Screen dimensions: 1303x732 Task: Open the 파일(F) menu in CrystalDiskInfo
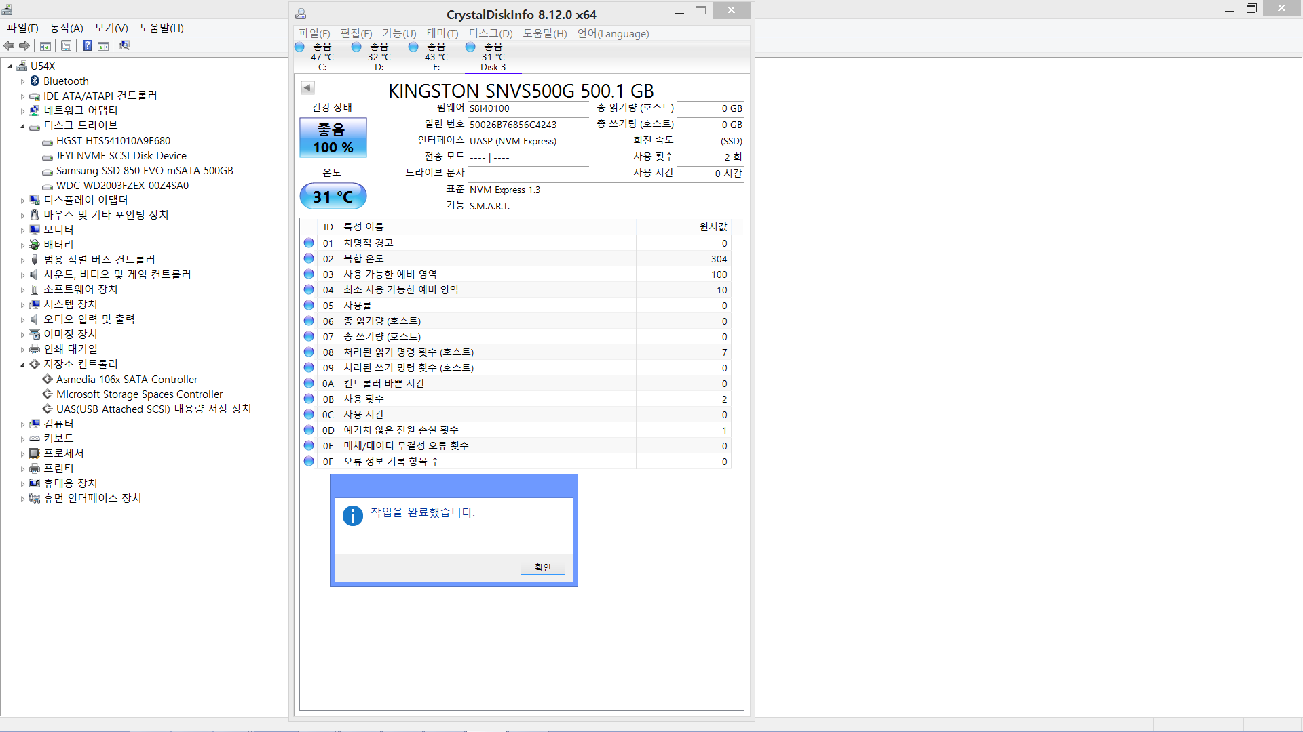314,33
